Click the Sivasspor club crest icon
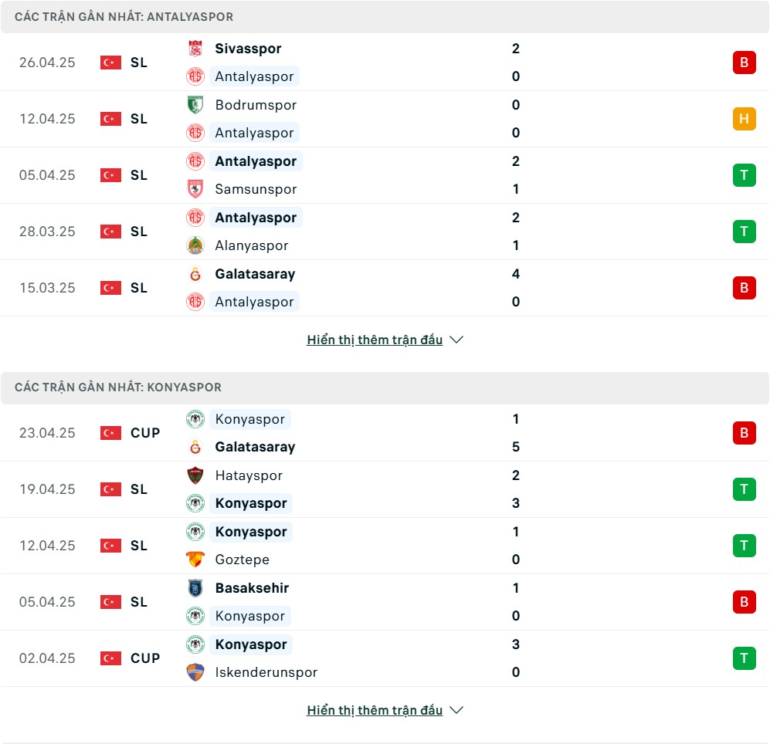This screenshot has height=744, width=770. pyautogui.click(x=195, y=49)
